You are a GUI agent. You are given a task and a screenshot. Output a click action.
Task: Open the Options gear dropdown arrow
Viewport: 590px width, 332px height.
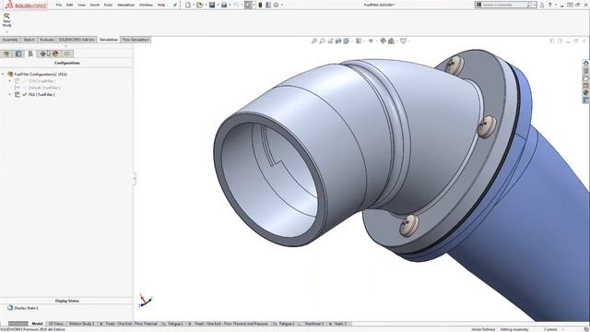click(x=282, y=5)
